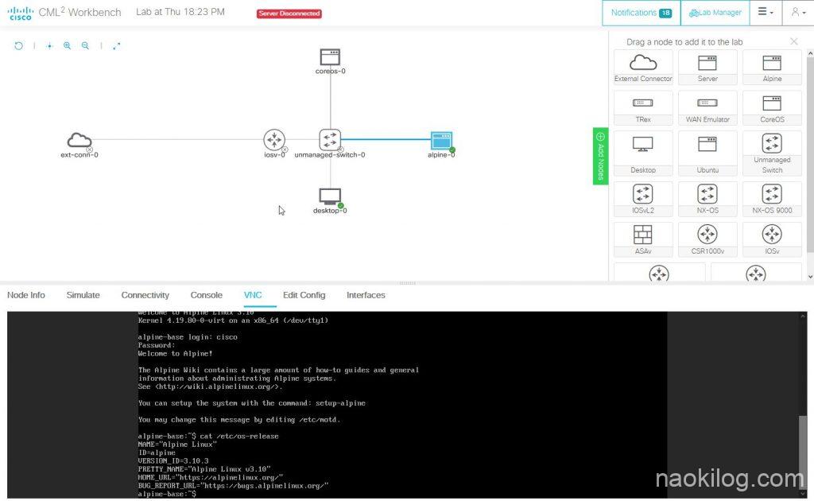
Task: Pick the ASAv firewall node type
Action: coord(643,240)
